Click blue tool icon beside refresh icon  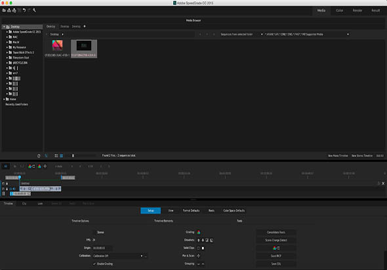(46, 156)
